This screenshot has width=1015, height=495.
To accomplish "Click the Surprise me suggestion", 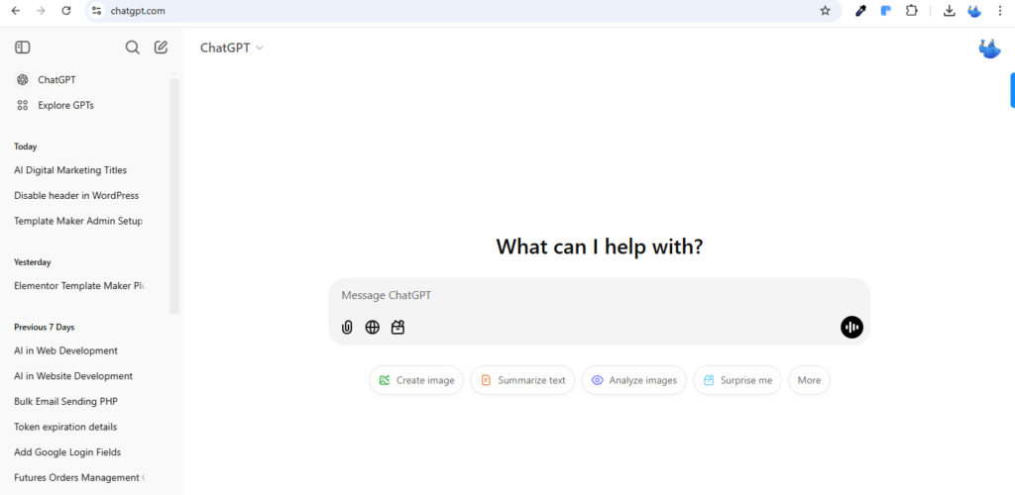I will [737, 380].
